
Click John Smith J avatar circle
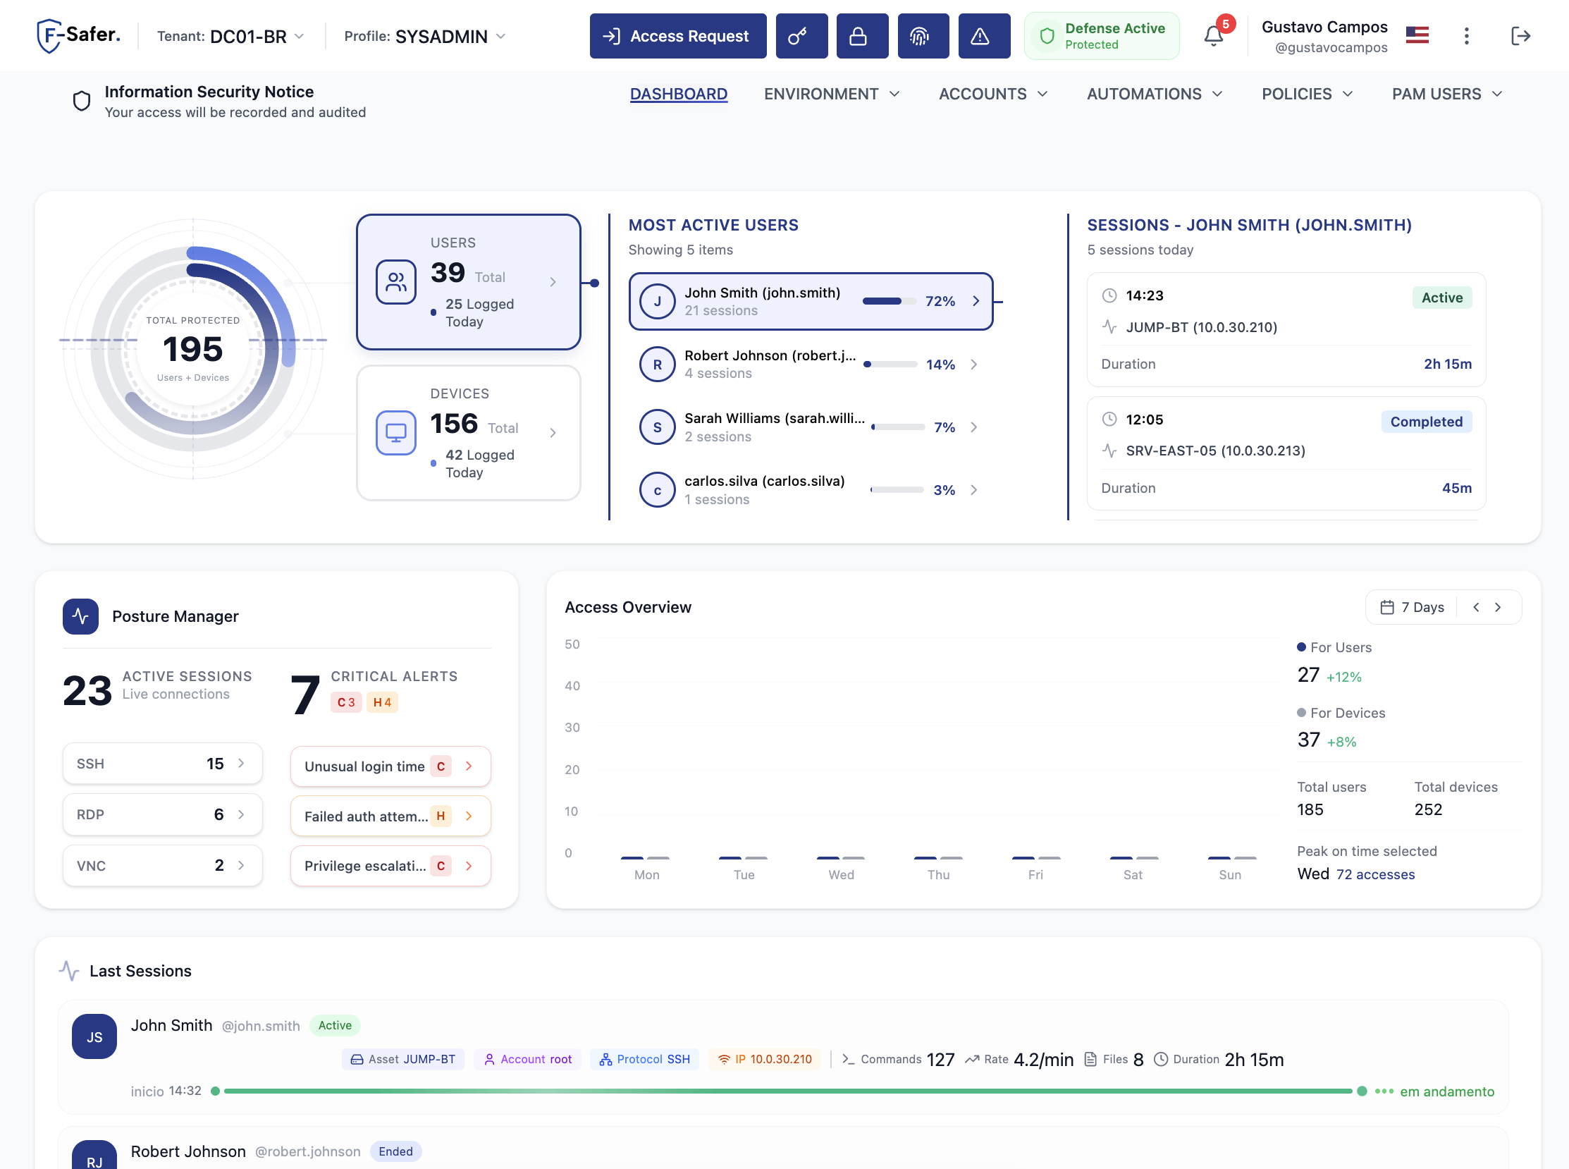pyautogui.click(x=657, y=302)
